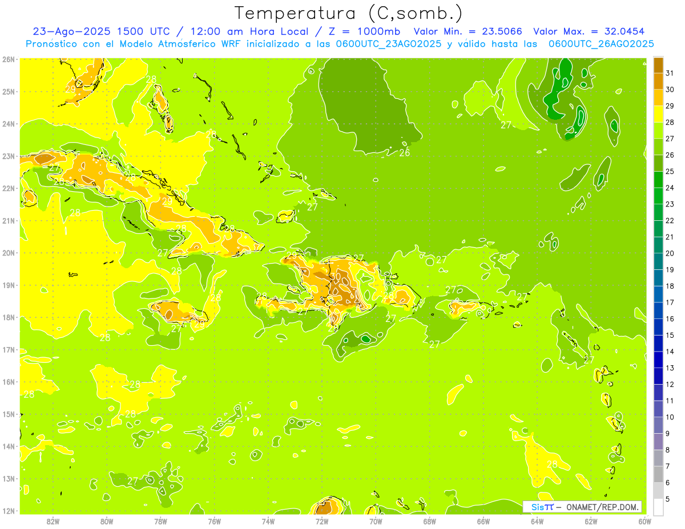Click the "31" label on the color scale
Viewport: 685px width, 529px height.
670,73
